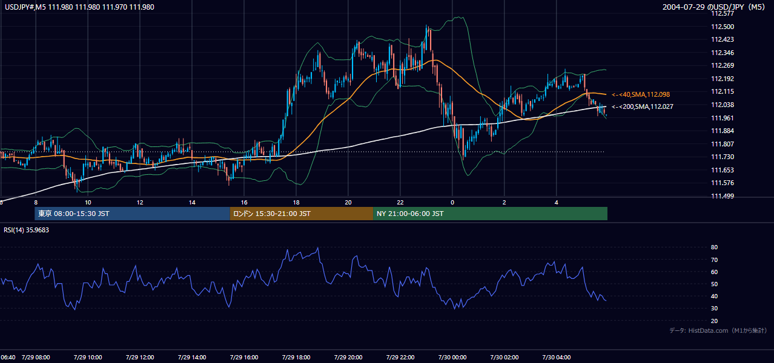The width and height of the screenshot is (774, 363).
Task: Click price axis value 111.499
Action: (723, 196)
